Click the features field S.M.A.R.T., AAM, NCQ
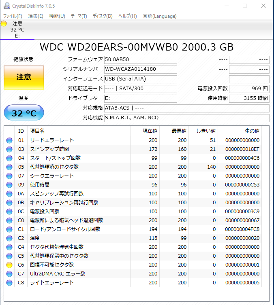The image size is (274, 305). point(187,118)
